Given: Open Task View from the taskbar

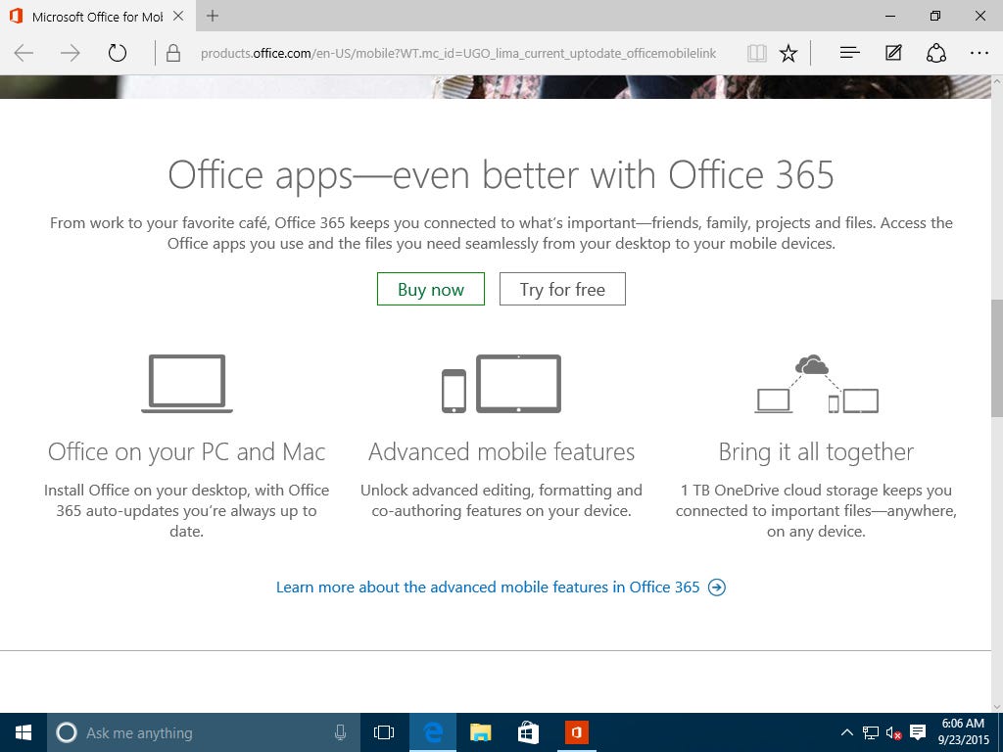Looking at the screenshot, I should (383, 731).
